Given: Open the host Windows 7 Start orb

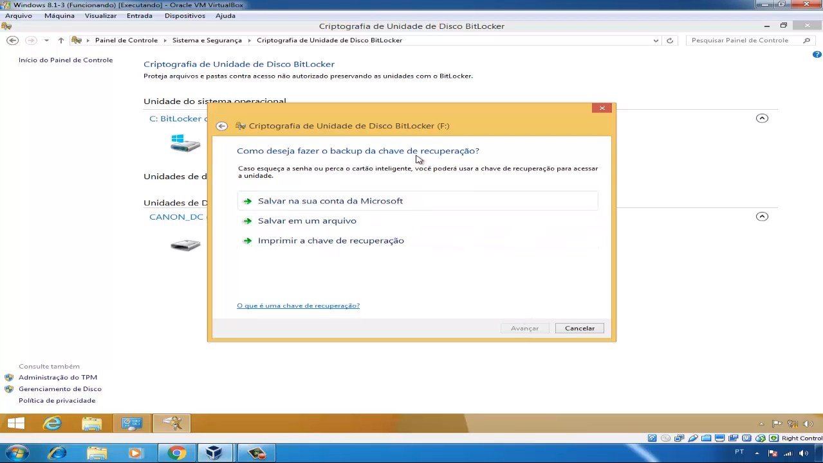Looking at the screenshot, I should coord(17,453).
